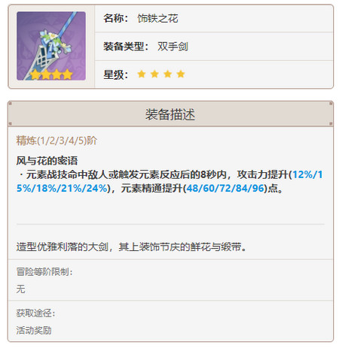Screen dimensions: 339x348
Task: Click the third star in the 星级 row
Action: point(168,74)
